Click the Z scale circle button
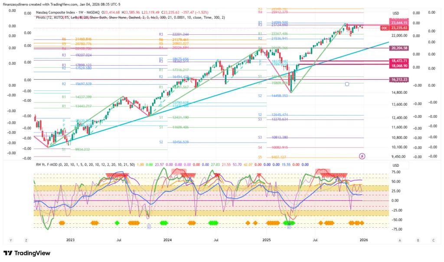 tap(26, 239)
